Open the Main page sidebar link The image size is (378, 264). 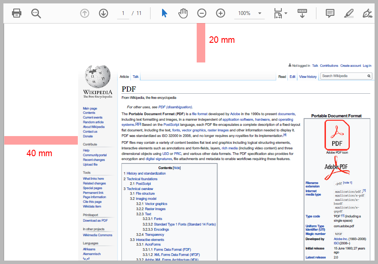click(x=90, y=109)
